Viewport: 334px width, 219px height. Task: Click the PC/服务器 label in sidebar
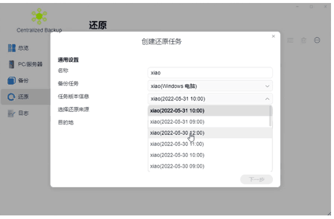30,64
